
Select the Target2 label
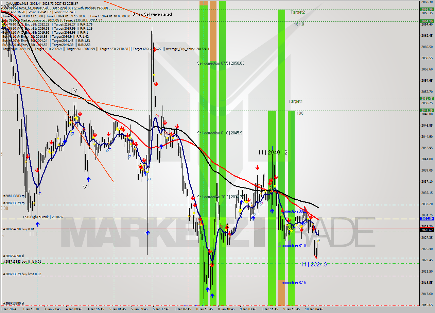[x=298, y=12]
